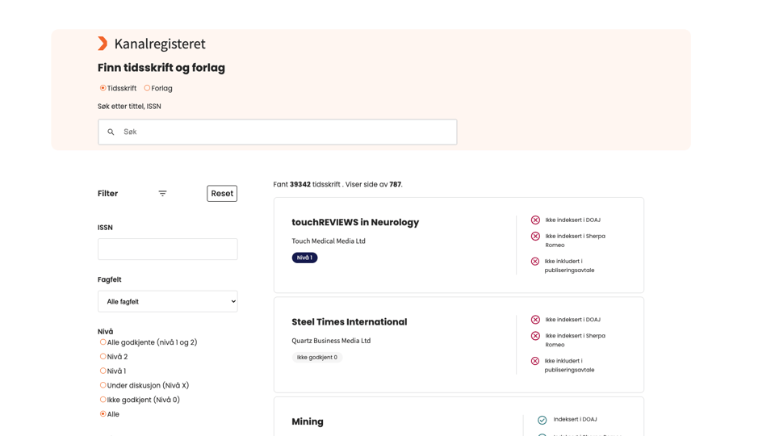The height and width of the screenshot is (436, 775).
Task: Open touchREVIEWS in Neurology journal entry
Action: point(355,223)
